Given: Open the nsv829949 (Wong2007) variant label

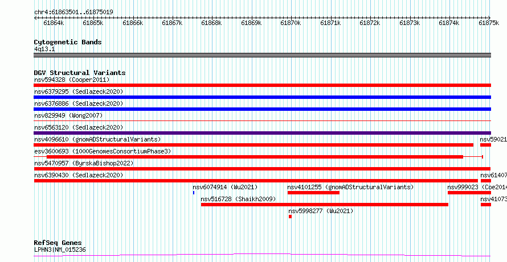Looking at the screenshot, I should click(x=68, y=115).
